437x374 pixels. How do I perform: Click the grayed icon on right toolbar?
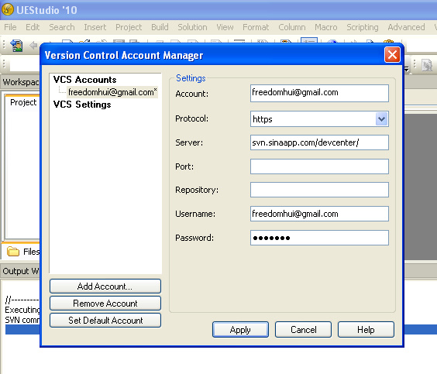(427, 65)
